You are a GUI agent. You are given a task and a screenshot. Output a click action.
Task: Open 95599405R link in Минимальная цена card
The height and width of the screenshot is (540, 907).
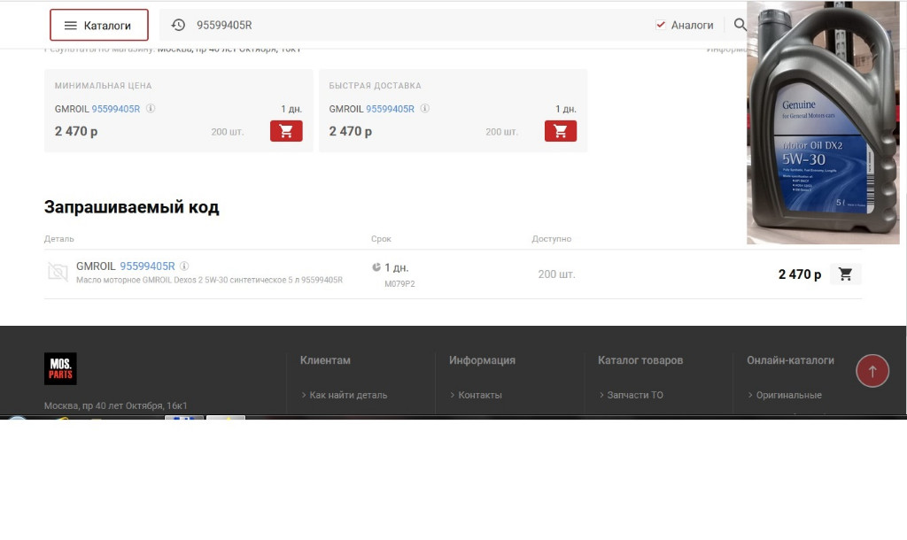[116, 109]
